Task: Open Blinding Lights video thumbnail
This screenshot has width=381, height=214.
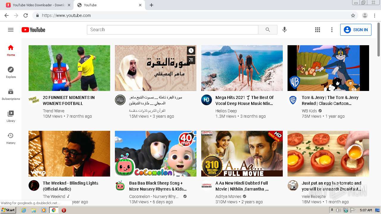Action: tap(69, 154)
